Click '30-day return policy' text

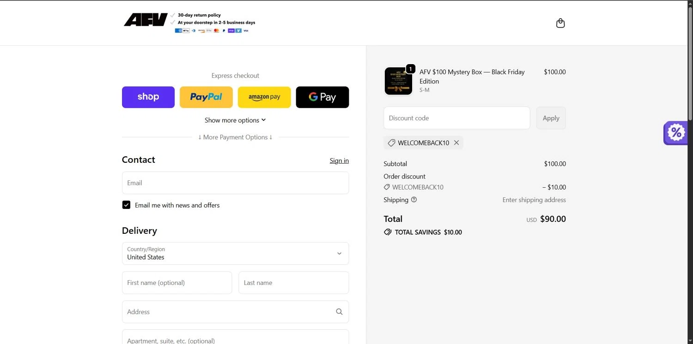(x=199, y=15)
